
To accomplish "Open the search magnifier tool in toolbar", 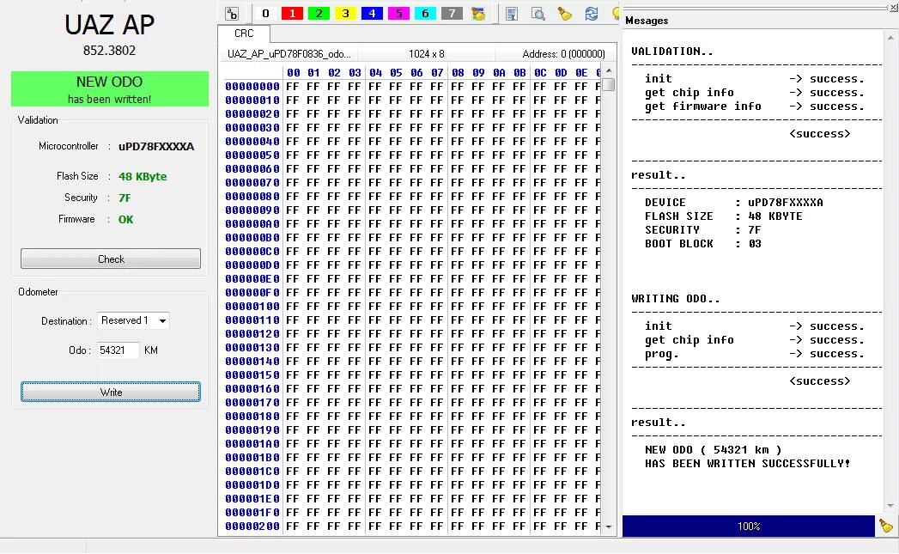I will pyautogui.click(x=538, y=13).
